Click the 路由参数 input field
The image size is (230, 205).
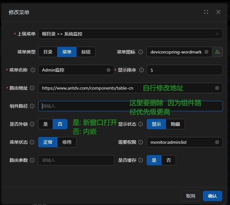click(x=76, y=160)
